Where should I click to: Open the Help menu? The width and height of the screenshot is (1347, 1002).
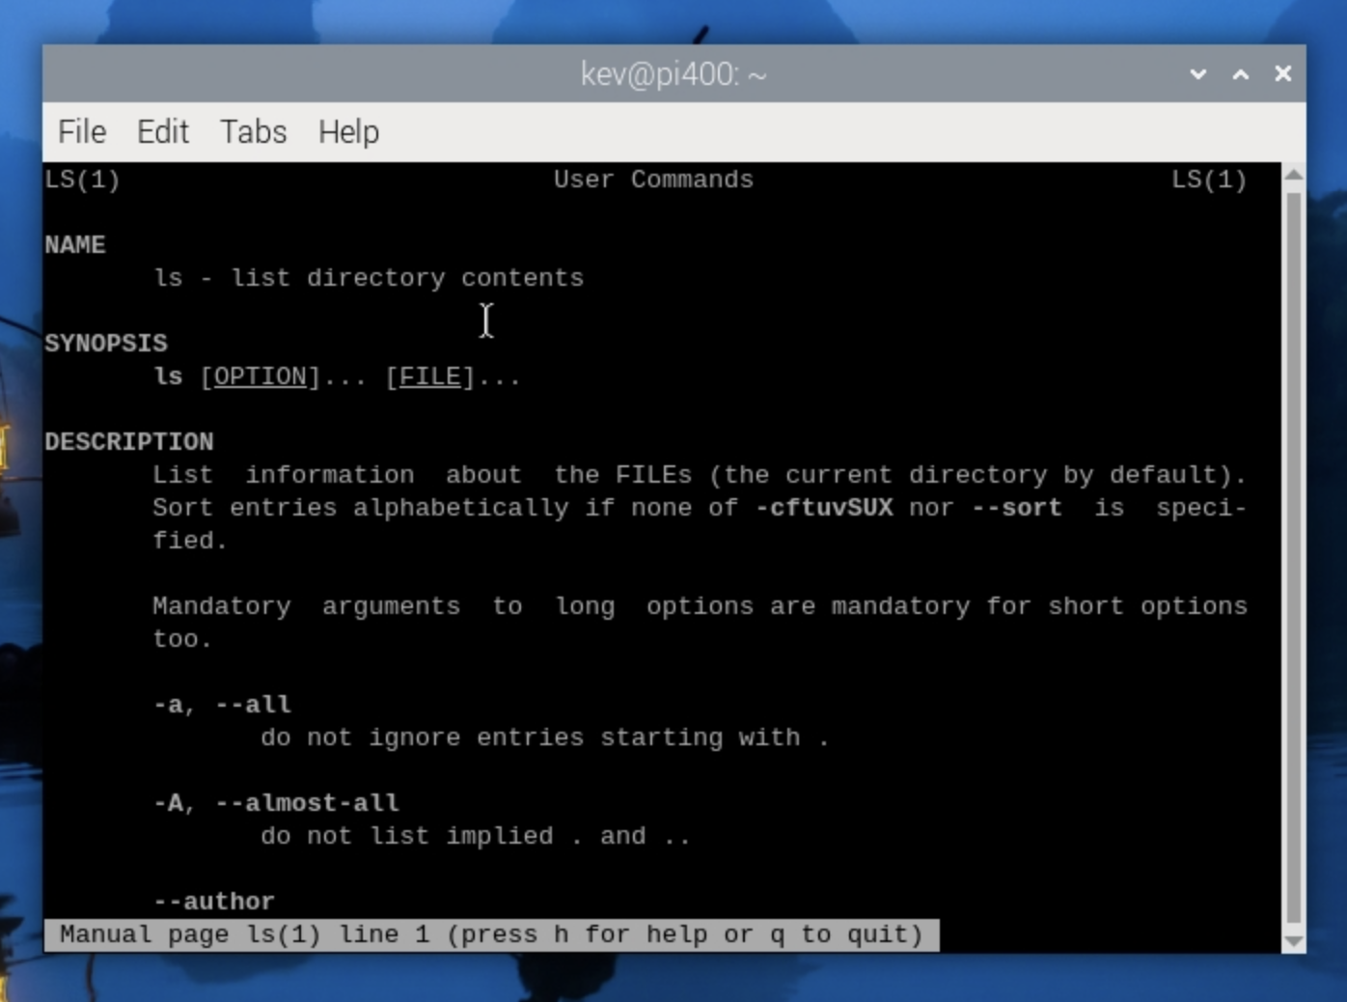click(347, 131)
